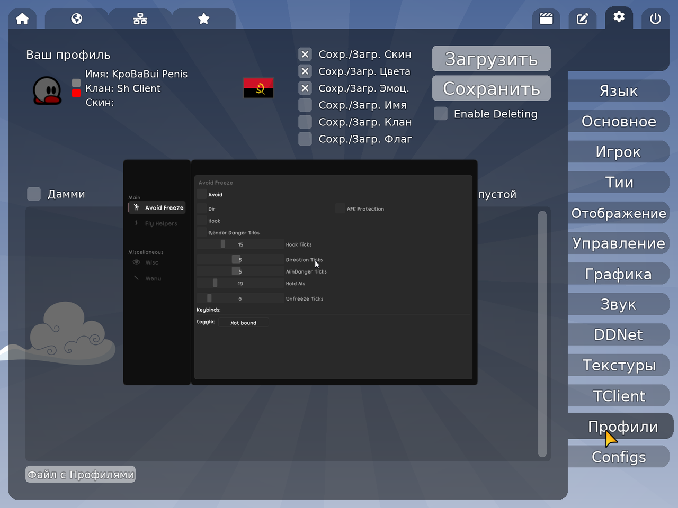Enable Сохр./Загр. Флаг checkbox

point(305,139)
